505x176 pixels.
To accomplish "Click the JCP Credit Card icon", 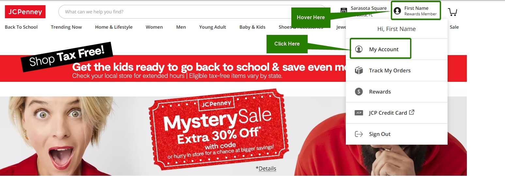I will pos(359,113).
